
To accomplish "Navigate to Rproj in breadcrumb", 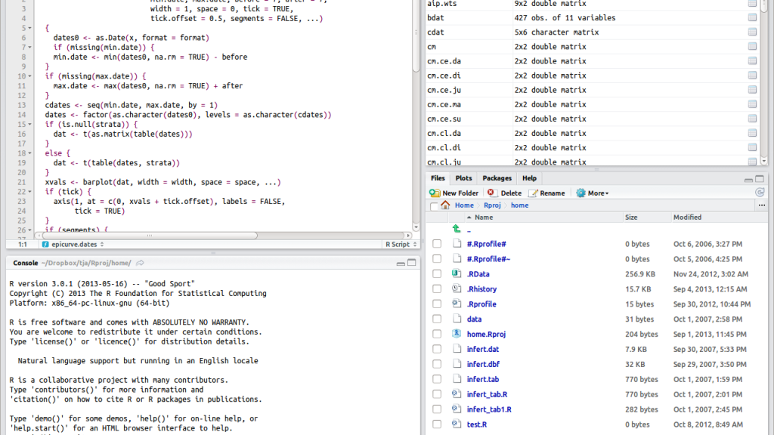I will pyautogui.click(x=492, y=205).
